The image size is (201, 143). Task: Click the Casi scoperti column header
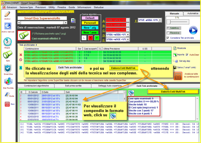90,49
